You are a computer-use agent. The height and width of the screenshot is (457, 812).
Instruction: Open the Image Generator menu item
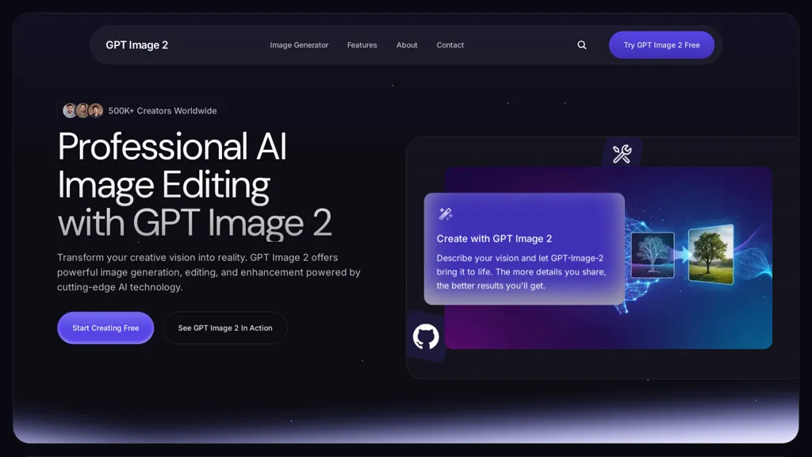tap(299, 45)
